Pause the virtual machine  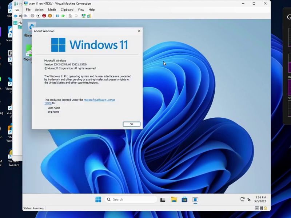57,16
